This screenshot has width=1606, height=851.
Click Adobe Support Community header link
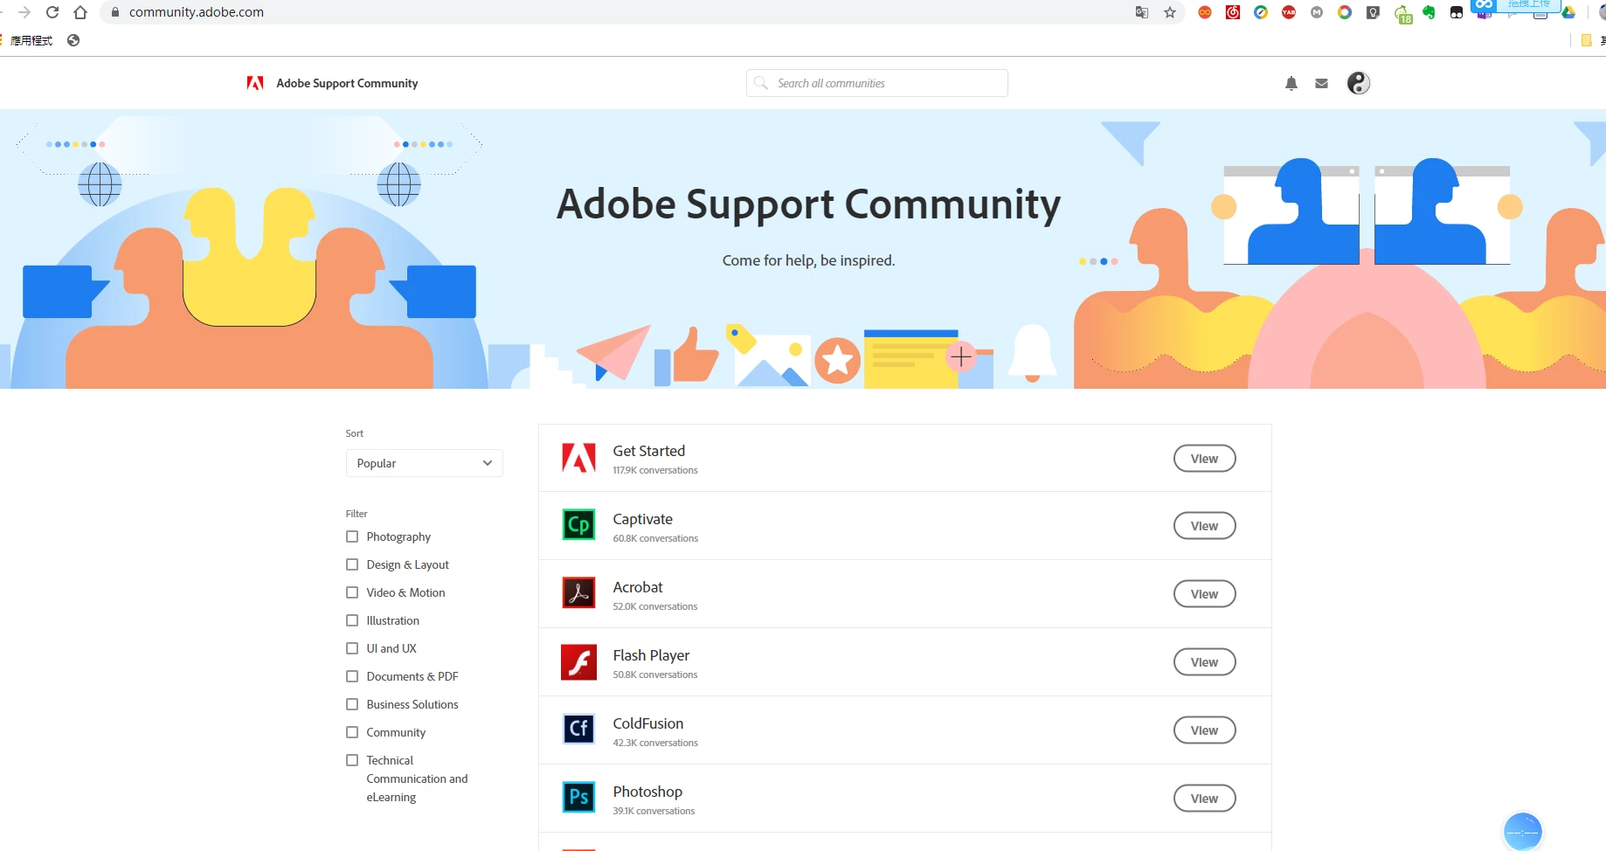347,83
